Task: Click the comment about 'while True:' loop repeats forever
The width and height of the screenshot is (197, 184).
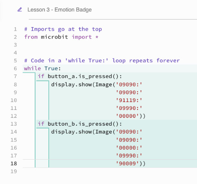Action: point(102,61)
